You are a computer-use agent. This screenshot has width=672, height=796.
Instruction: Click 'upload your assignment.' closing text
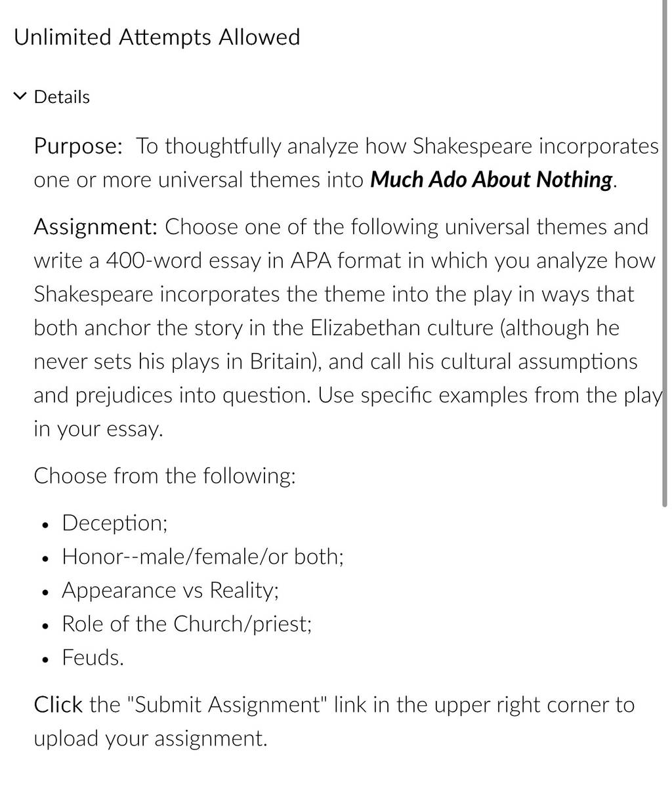[151, 739]
